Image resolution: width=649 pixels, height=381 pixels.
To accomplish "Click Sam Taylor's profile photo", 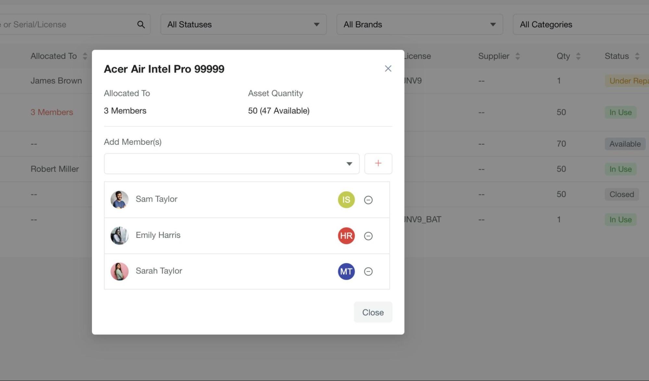I will click(x=119, y=200).
